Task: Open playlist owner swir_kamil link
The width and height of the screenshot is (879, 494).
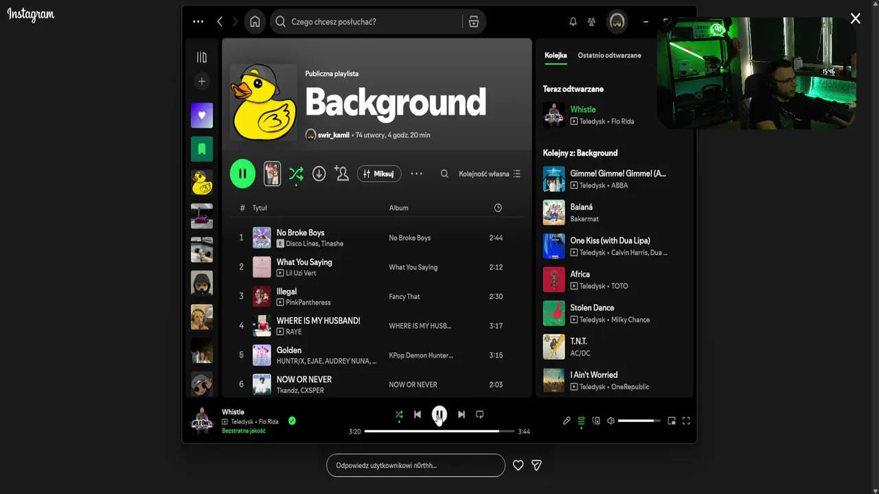Action: tap(333, 135)
